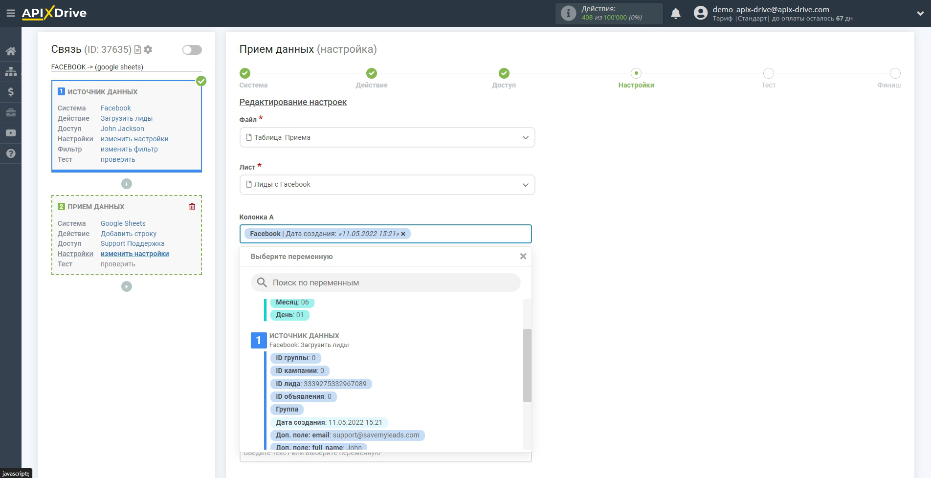The width and height of the screenshot is (931, 478).
Task: Open the YouTube video sidebar icon
Action: tap(11, 133)
